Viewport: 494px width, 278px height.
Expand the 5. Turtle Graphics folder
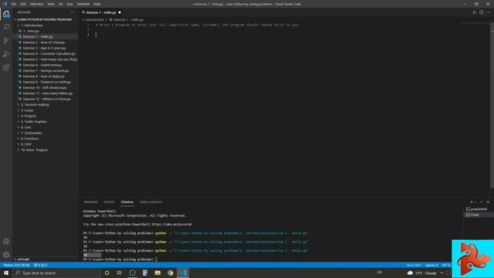click(x=34, y=122)
